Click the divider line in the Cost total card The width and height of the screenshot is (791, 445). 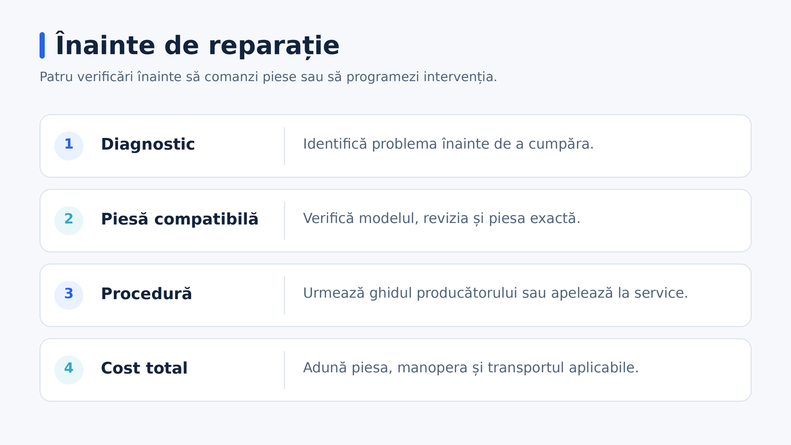284,370
